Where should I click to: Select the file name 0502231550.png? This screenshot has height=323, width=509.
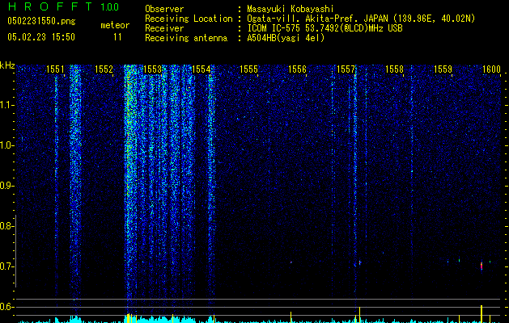point(41,21)
